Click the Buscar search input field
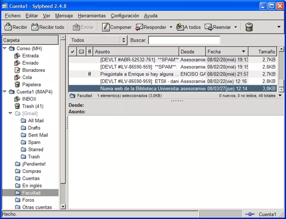This screenshot has height=219, width=286. [184, 40]
